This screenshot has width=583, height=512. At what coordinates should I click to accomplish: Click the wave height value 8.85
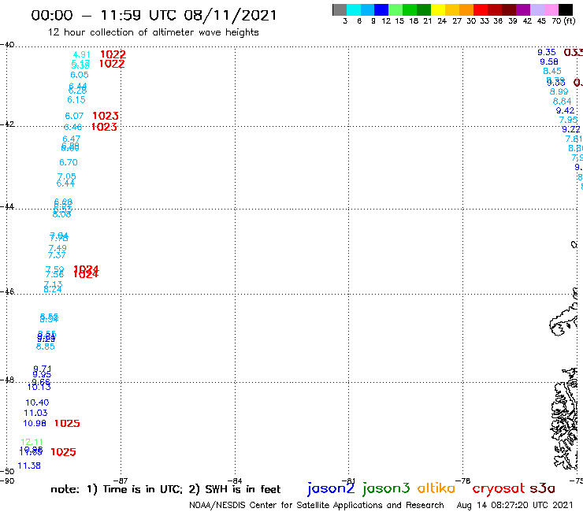pyautogui.click(x=46, y=347)
